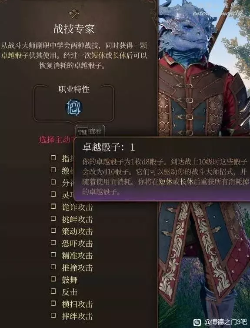The width and height of the screenshot is (250, 328).
Task: Click the 战技专家 feat title
Action: point(74,29)
